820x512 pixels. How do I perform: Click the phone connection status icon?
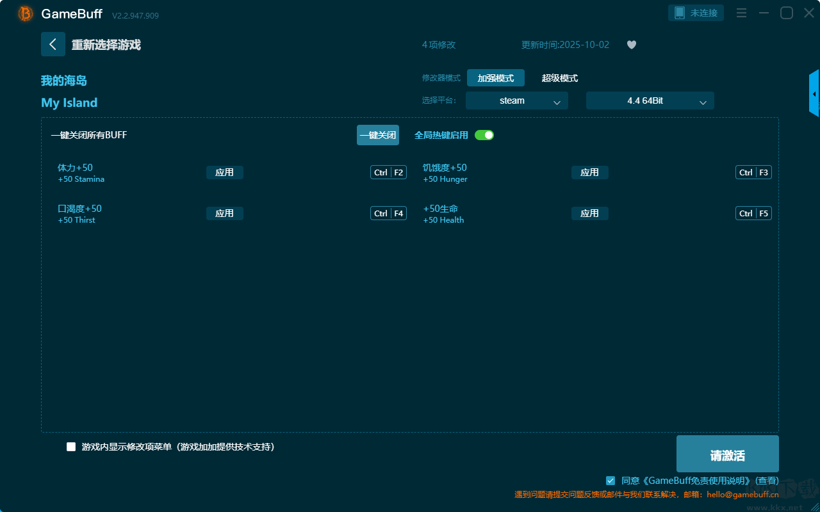pos(680,13)
